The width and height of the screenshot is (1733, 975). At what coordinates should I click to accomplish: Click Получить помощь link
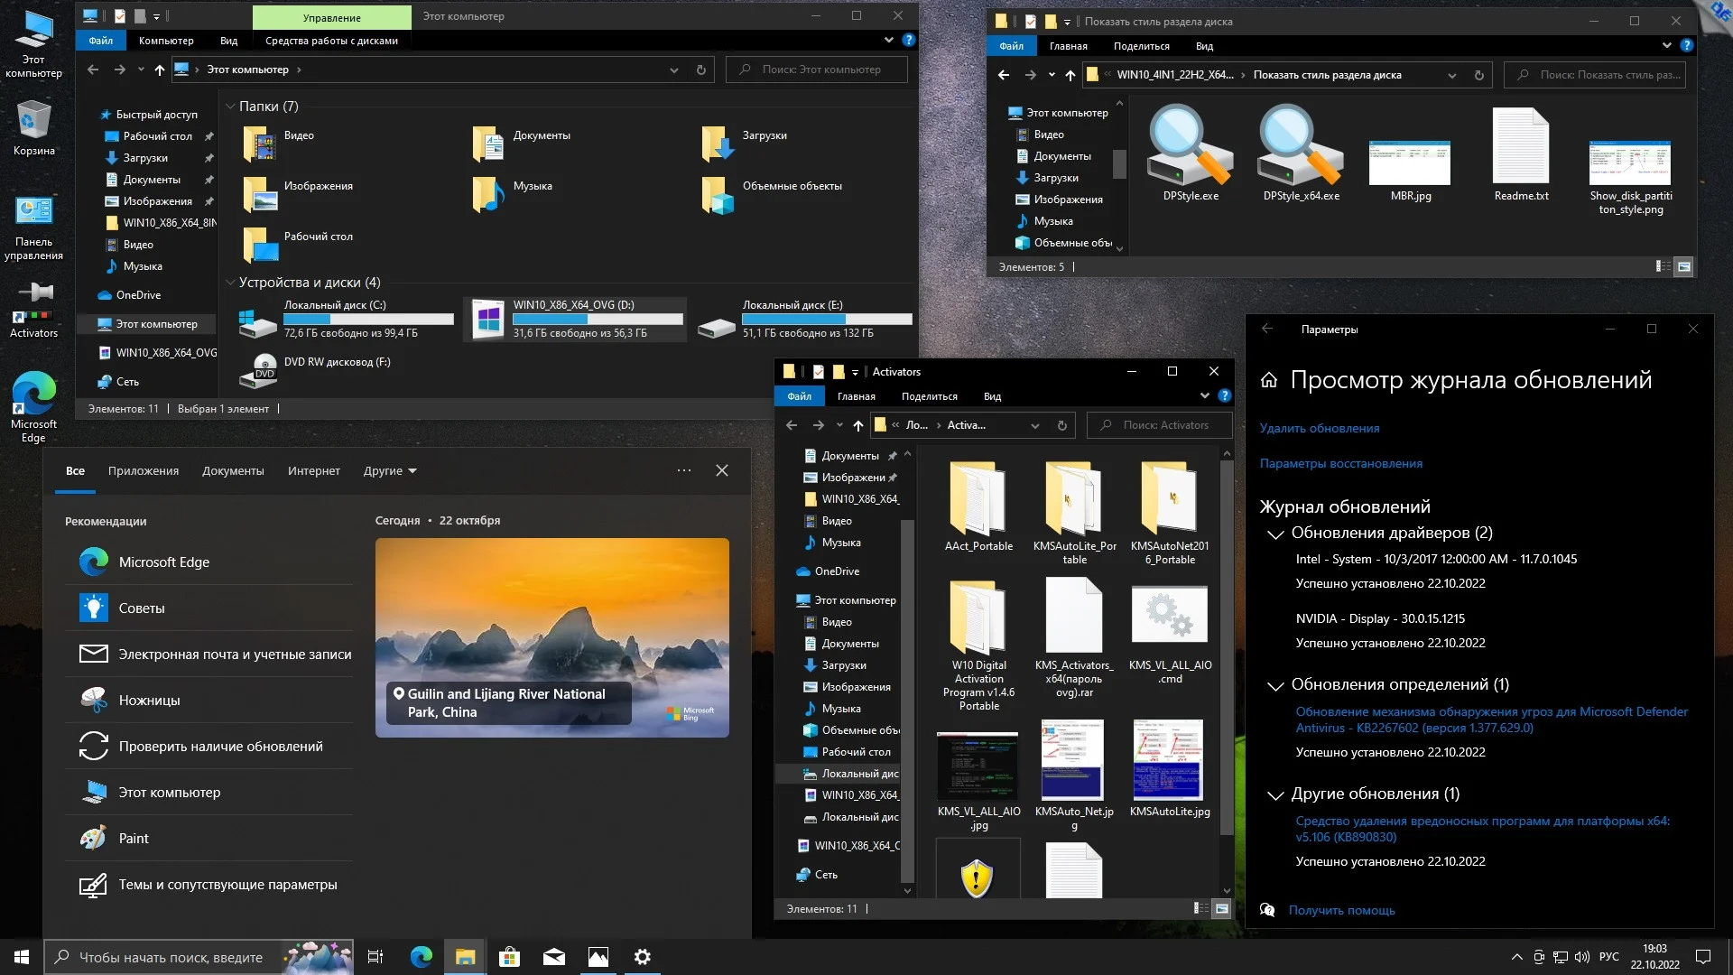click(1341, 910)
